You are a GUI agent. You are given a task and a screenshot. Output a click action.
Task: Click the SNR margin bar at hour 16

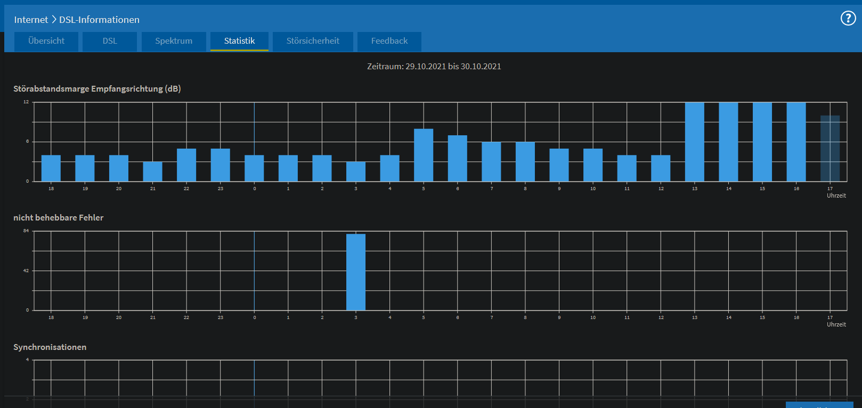click(x=796, y=142)
